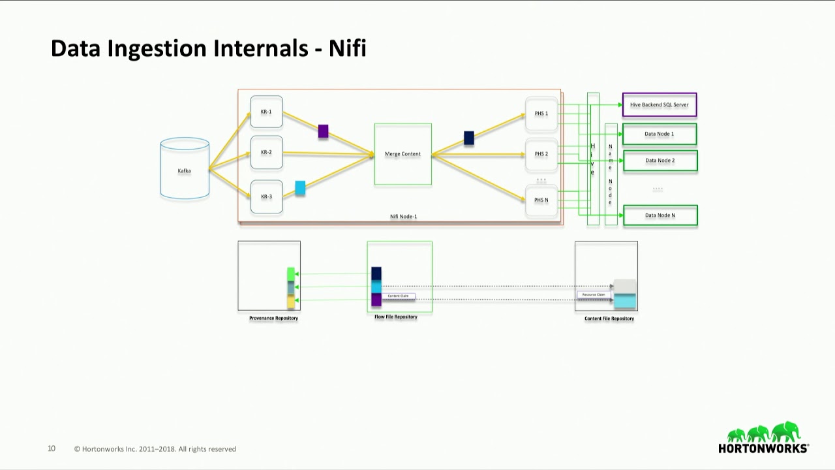Click the vertical Name Node bar
This screenshot has height=470, width=835.
(x=611, y=174)
